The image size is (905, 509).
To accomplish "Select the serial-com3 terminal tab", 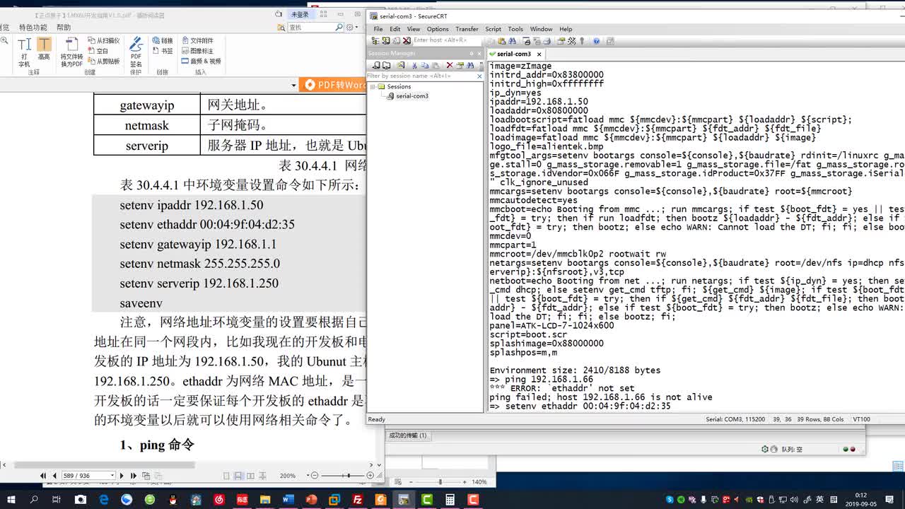I will 514,54.
